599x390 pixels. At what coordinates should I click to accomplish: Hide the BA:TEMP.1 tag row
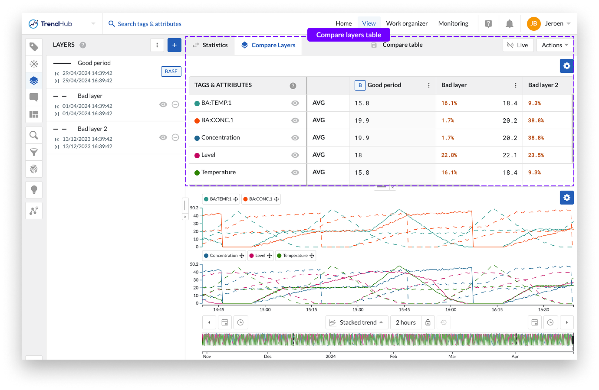pos(295,103)
